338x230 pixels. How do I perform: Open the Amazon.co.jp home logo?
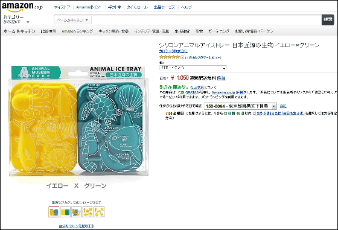(x=22, y=7)
